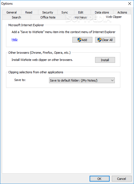
Task: Go to the Security tab
Action: click(47, 12)
